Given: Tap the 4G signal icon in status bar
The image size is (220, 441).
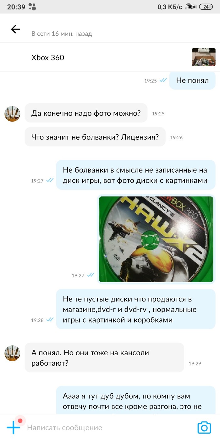Looking at the screenshot, I should 191,6.
